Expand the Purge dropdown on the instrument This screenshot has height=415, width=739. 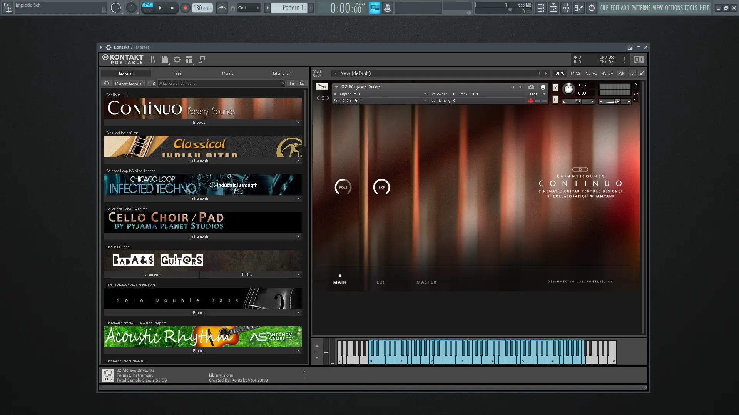click(544, 94)
